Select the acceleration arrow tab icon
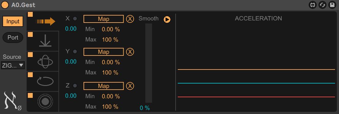The height and width of the screenshot is (114, 339). 45,21
